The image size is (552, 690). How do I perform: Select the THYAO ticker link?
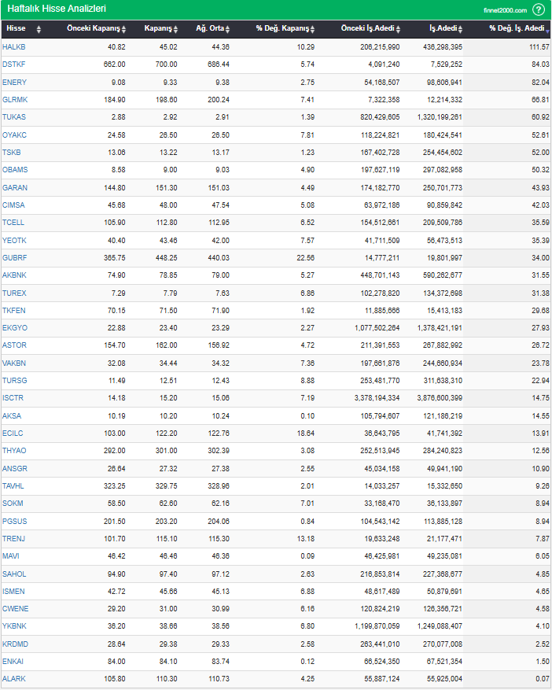click(x=14, y=450)
